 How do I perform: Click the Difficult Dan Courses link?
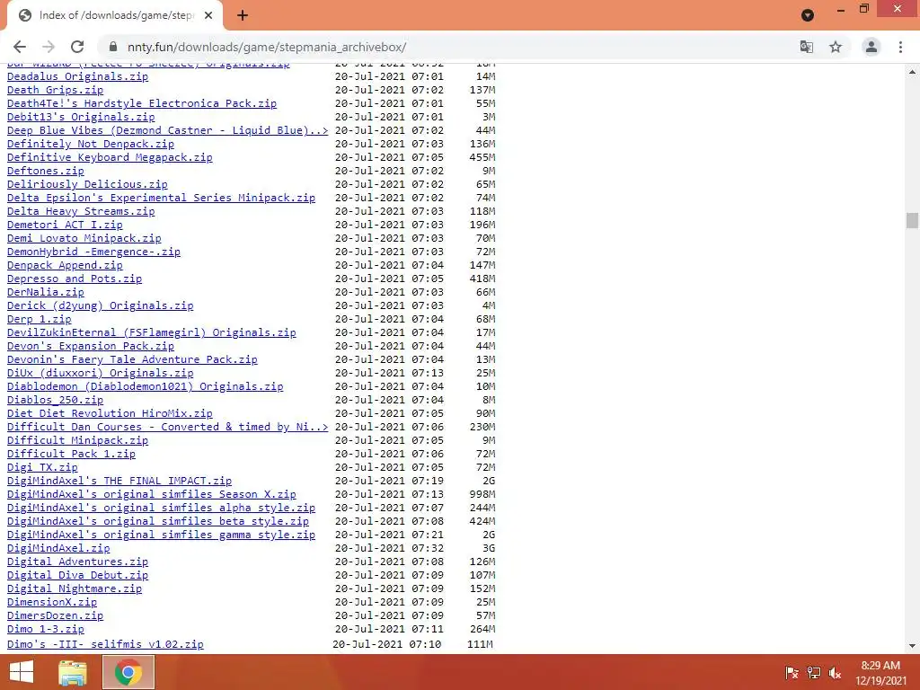(x=168, y=427)
